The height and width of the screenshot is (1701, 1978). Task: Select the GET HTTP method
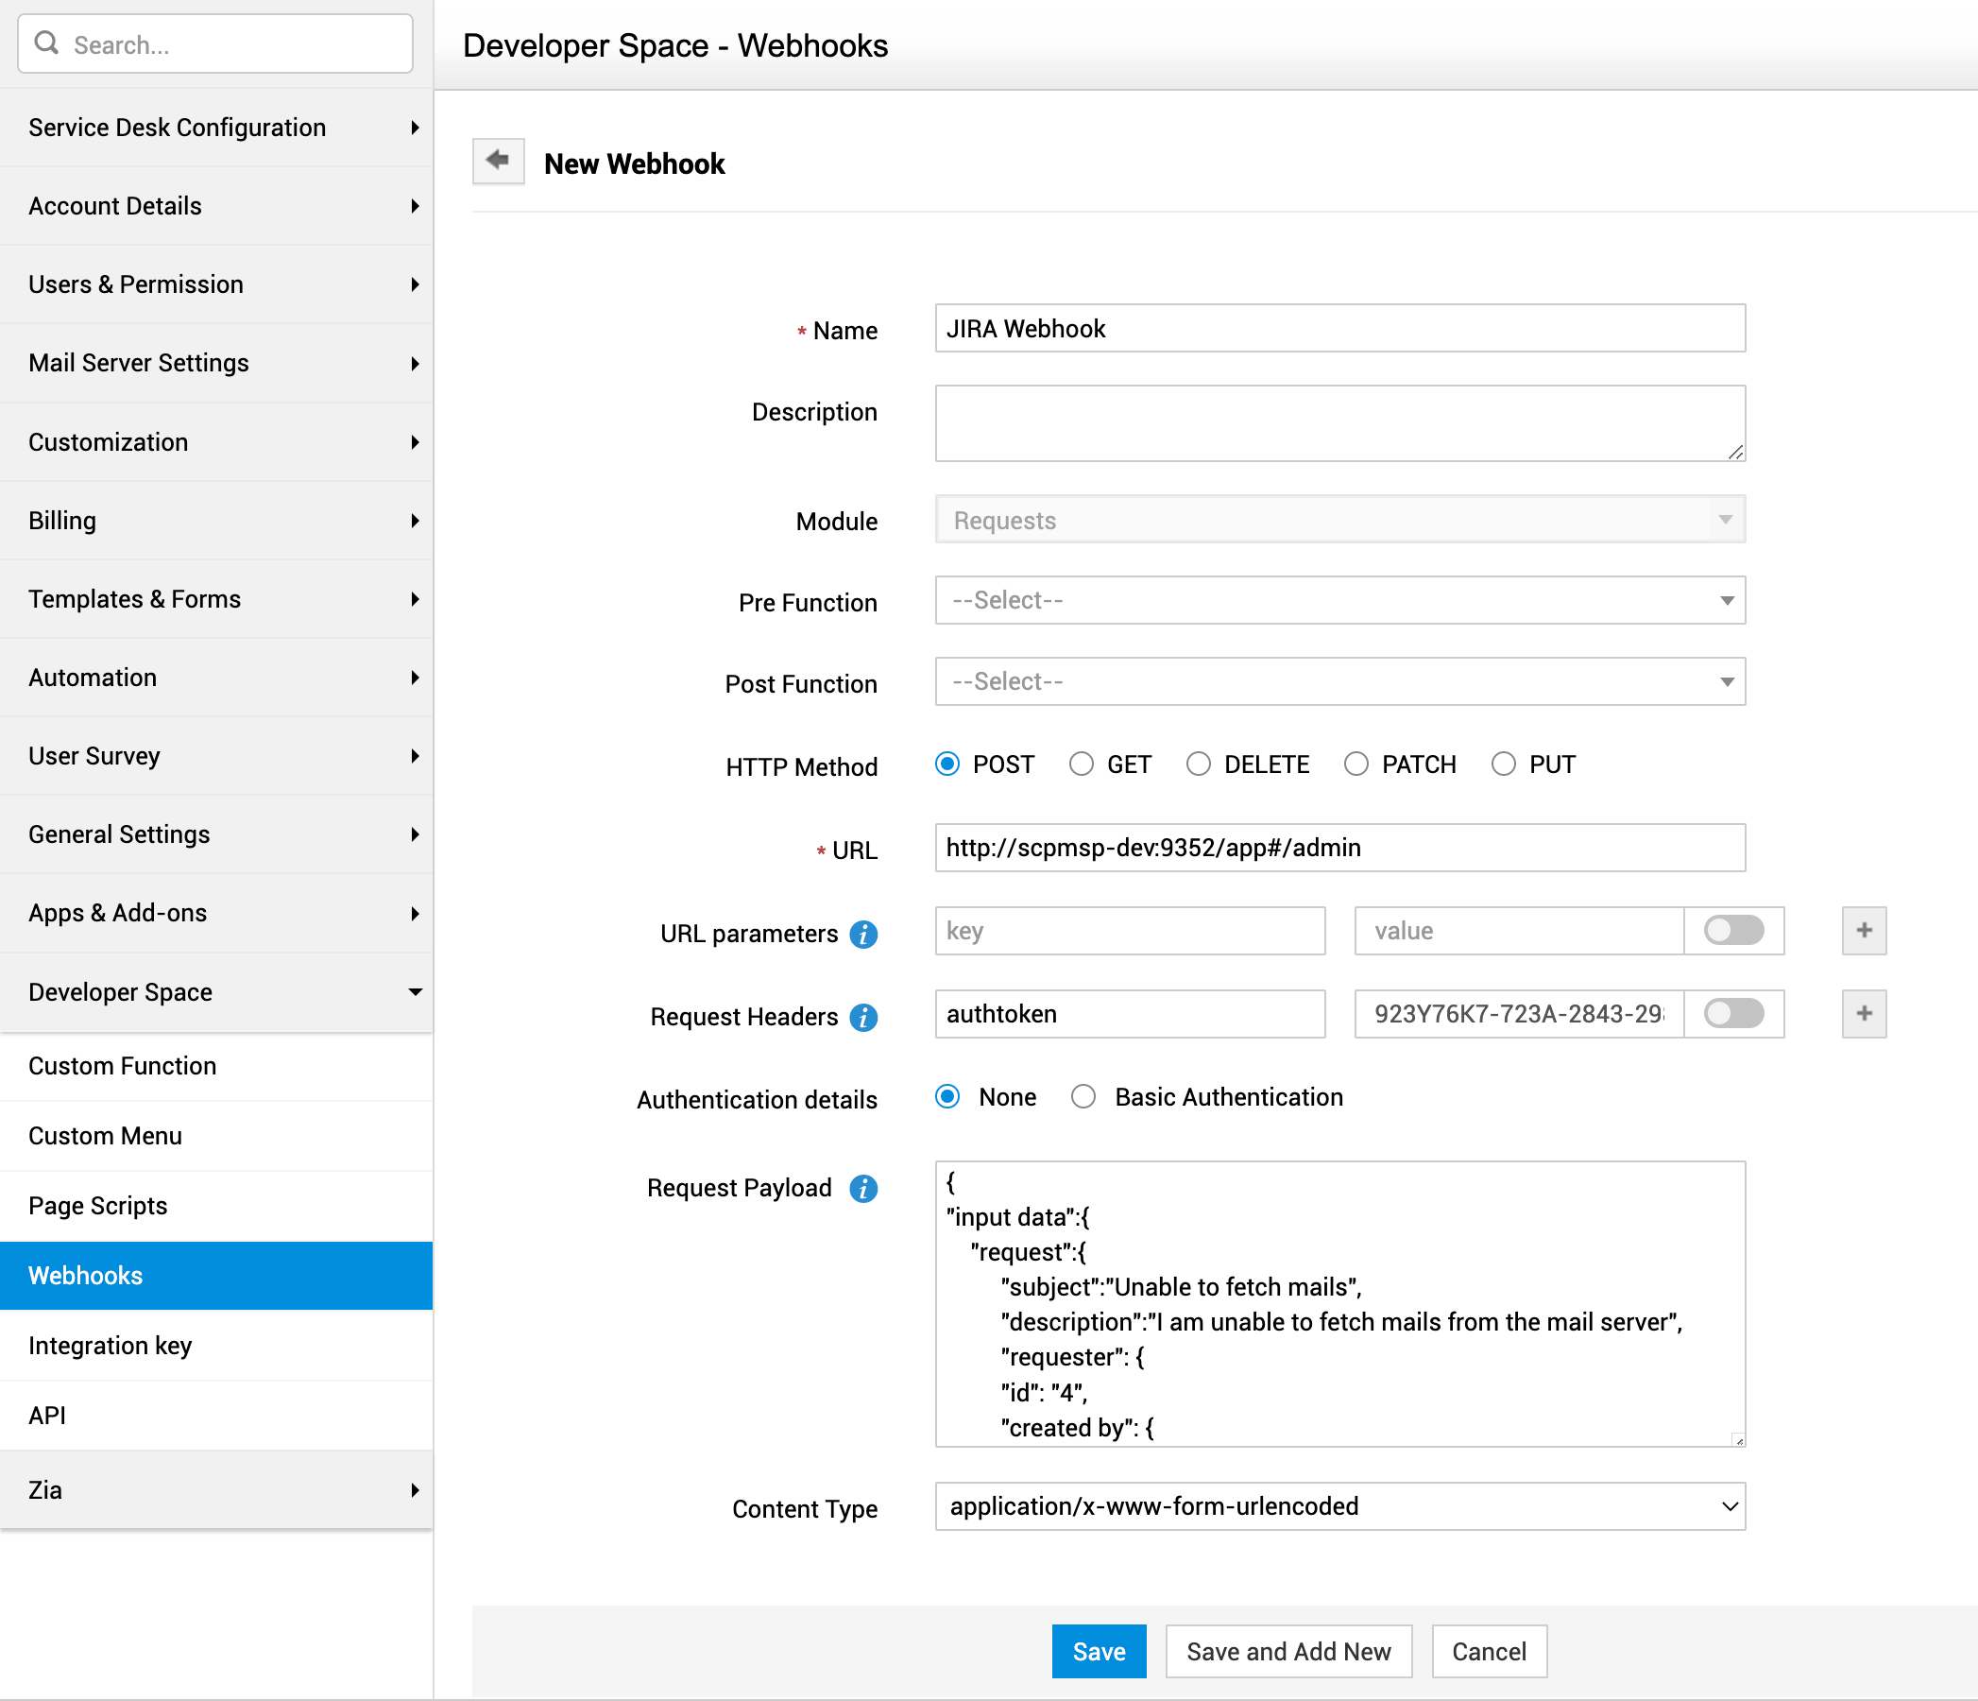click(x=1081, y=765)
